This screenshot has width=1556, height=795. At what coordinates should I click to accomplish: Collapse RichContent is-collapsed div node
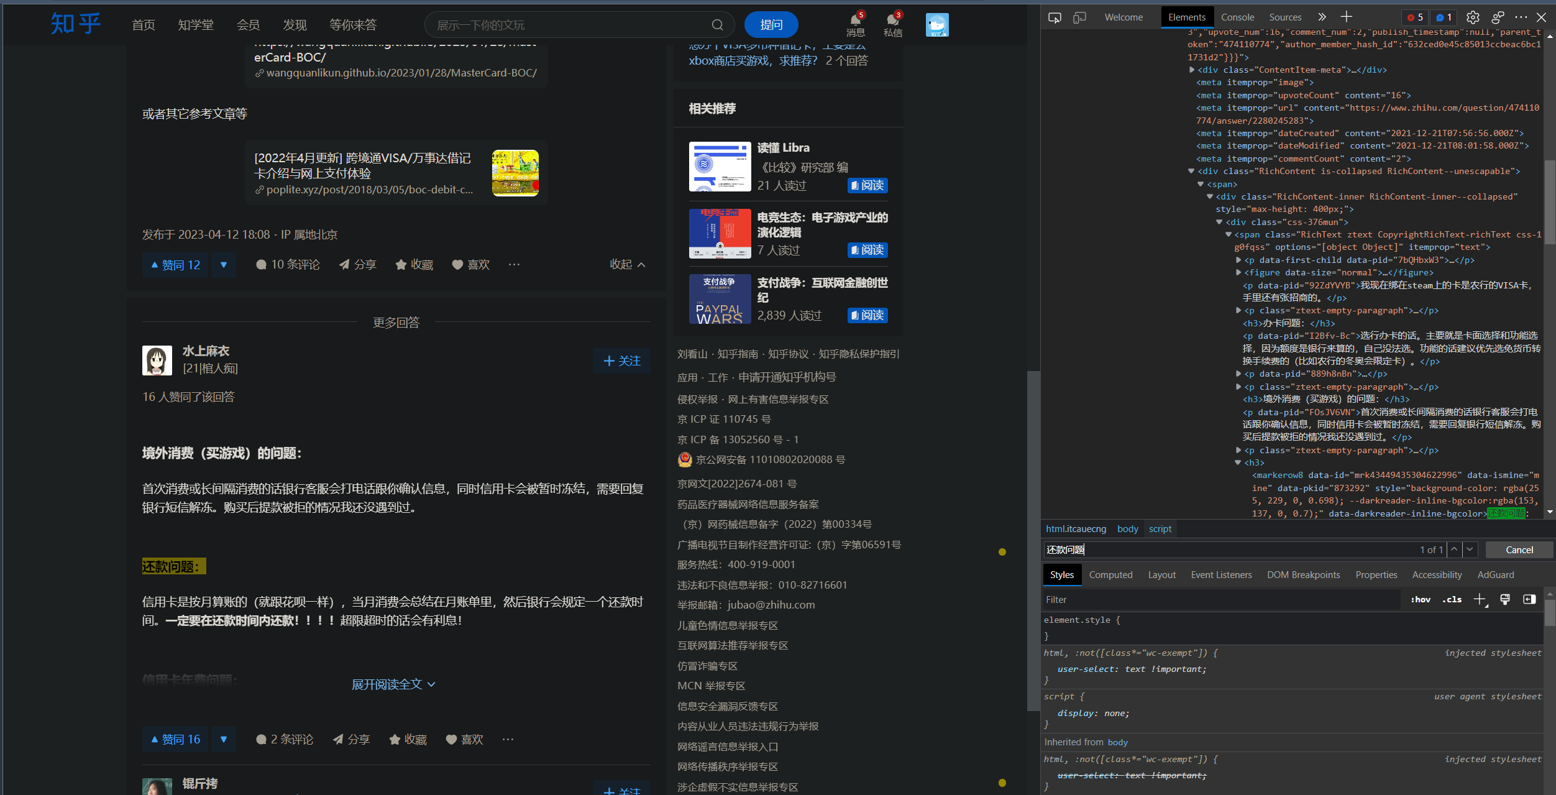[1192, 171]
